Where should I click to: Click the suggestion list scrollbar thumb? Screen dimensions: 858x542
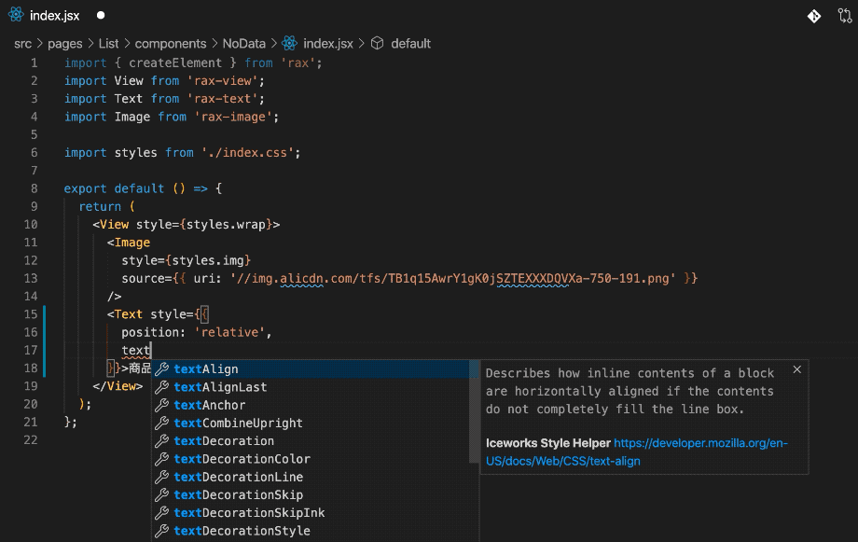[474, 411]
